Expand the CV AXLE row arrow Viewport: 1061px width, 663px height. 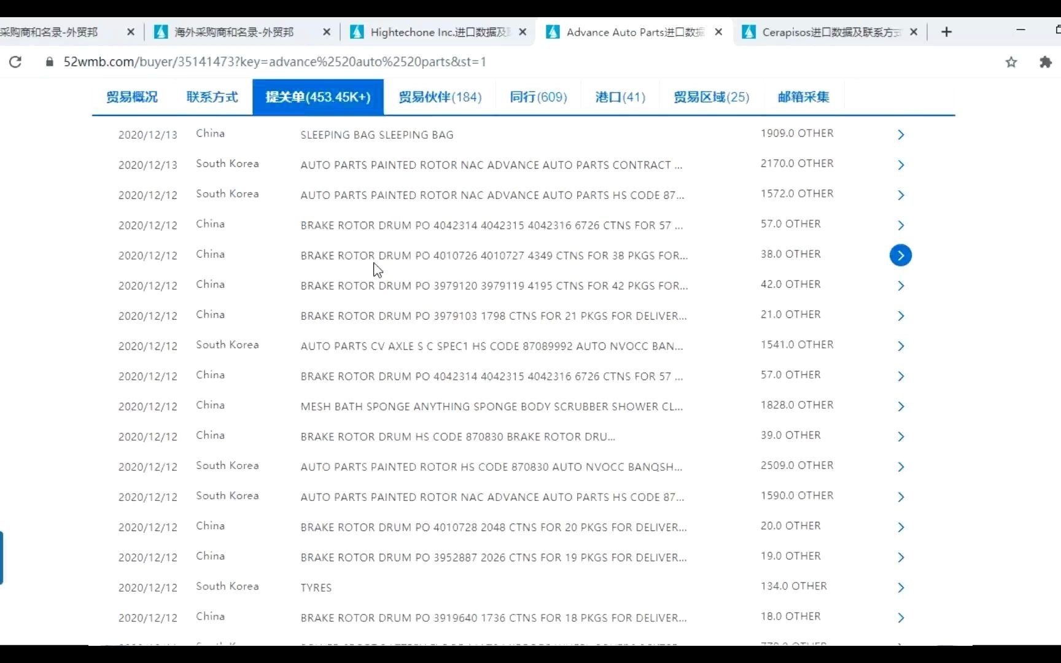click(901, 346)
